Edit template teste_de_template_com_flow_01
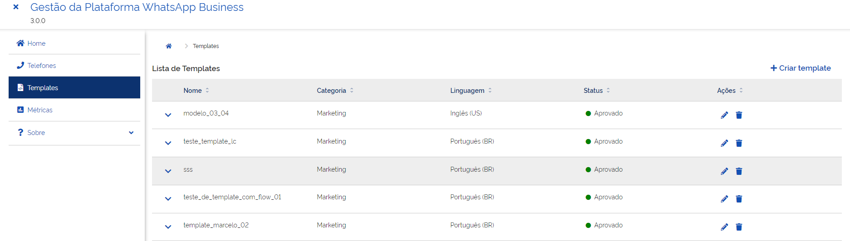 (x=724, y=199)
